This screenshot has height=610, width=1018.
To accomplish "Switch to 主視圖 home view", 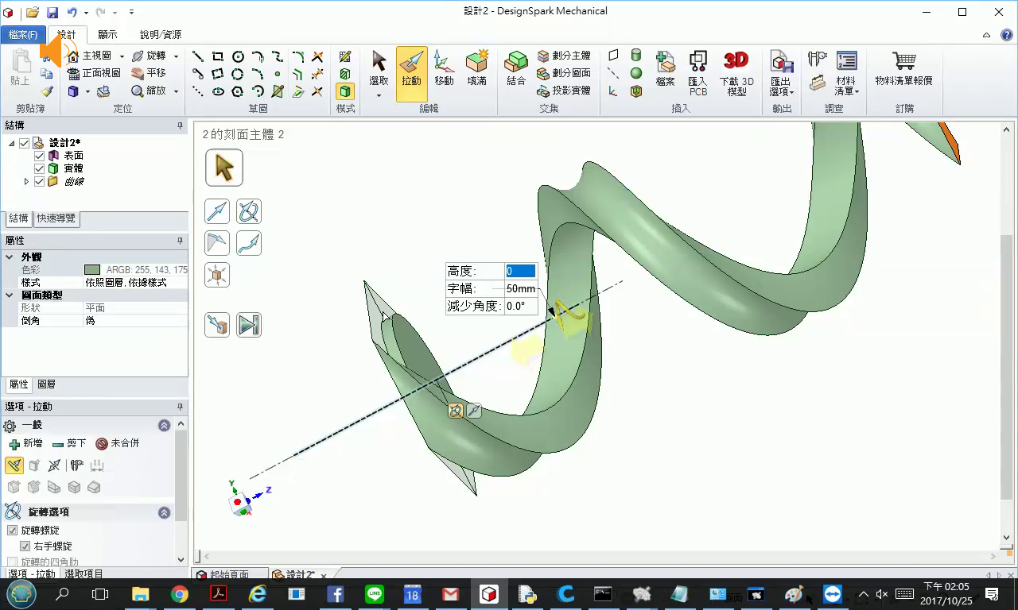I will tap(90, 56).
